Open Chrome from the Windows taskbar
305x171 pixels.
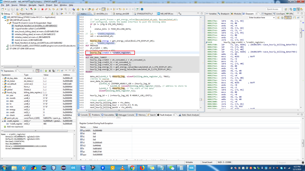coord(132,168)
